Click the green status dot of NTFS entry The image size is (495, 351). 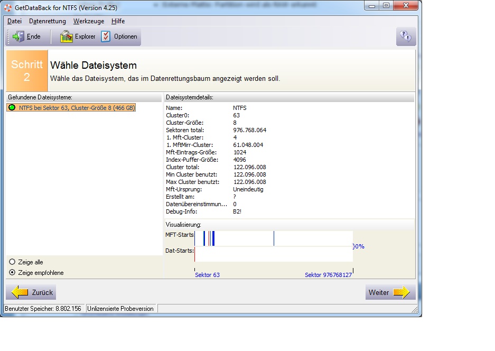tap(12, 107)
